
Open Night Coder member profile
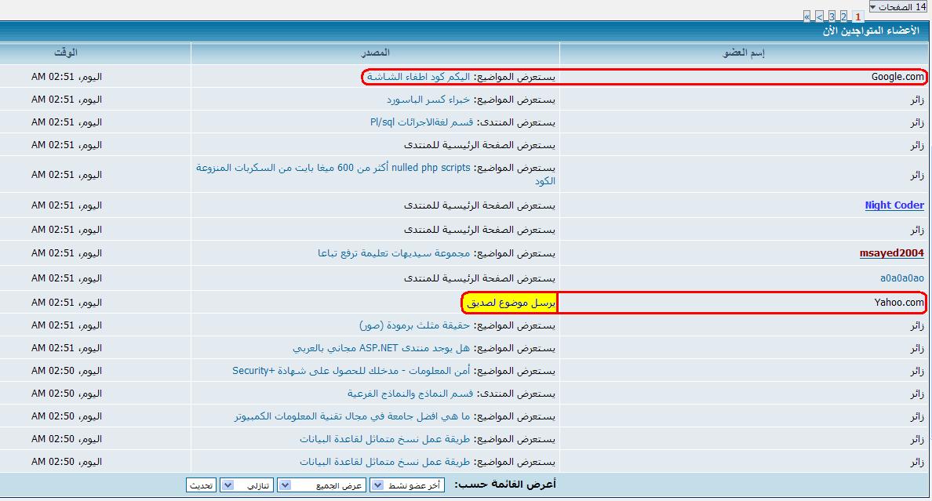[894, 205]
